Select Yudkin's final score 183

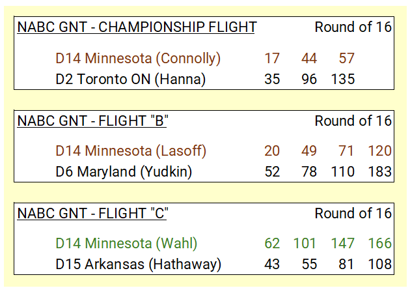coord(379,172)
